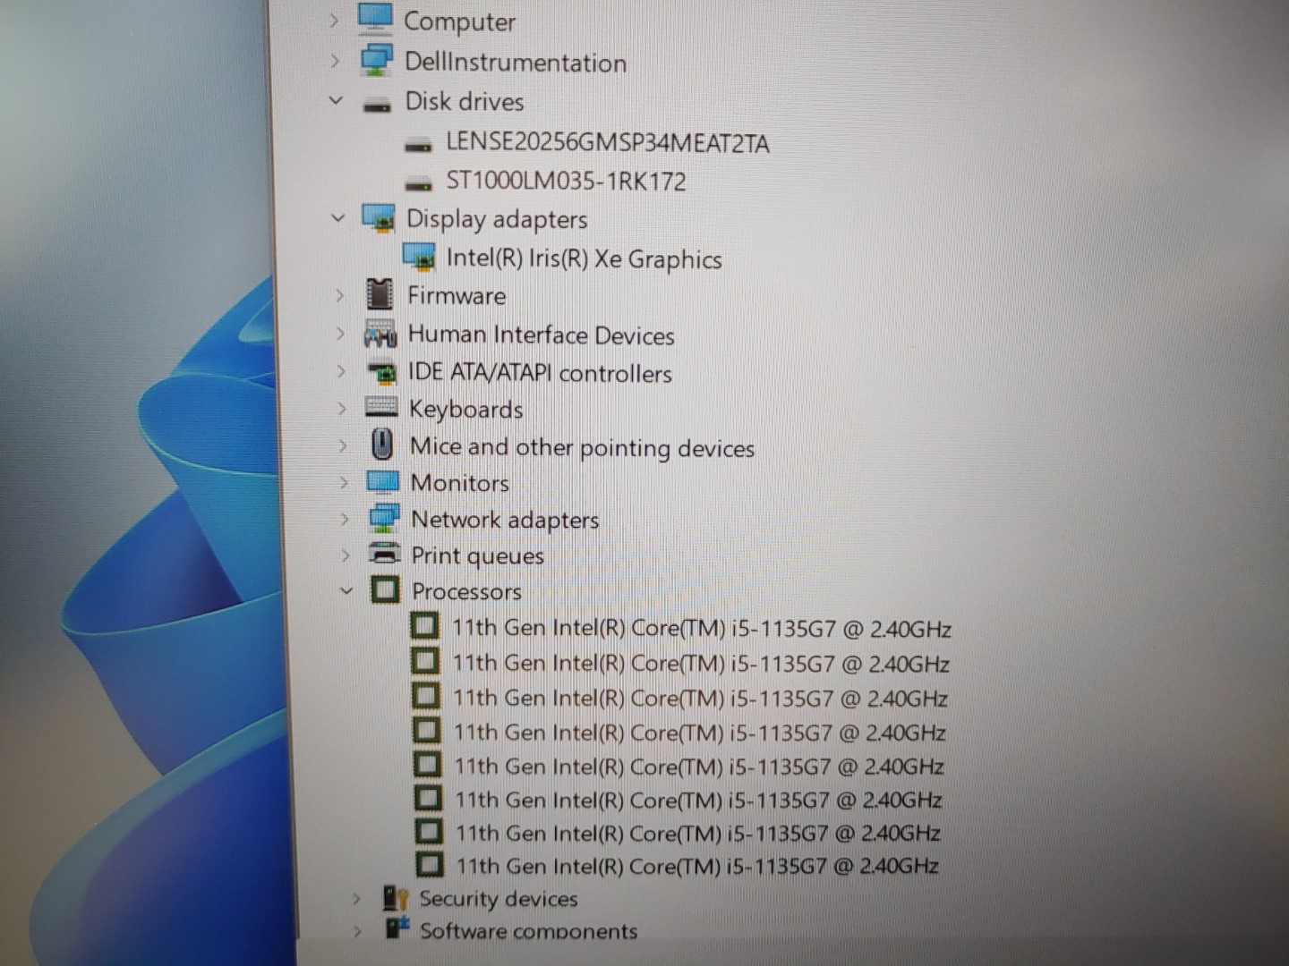Select IDE ATA/ATAPI controllers label
The width and height of the screenshot is (1289, 966).
coord(540,372)
